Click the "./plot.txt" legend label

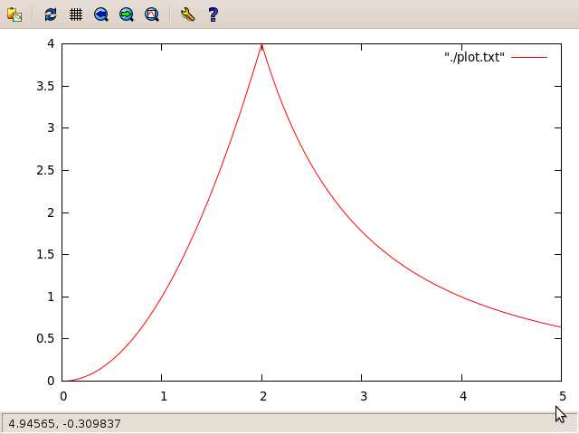coord(474,57)
